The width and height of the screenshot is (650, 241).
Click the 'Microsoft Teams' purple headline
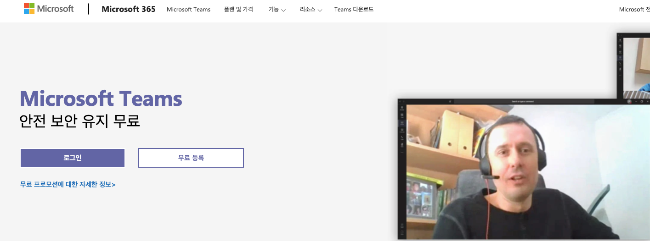point(101,99)
